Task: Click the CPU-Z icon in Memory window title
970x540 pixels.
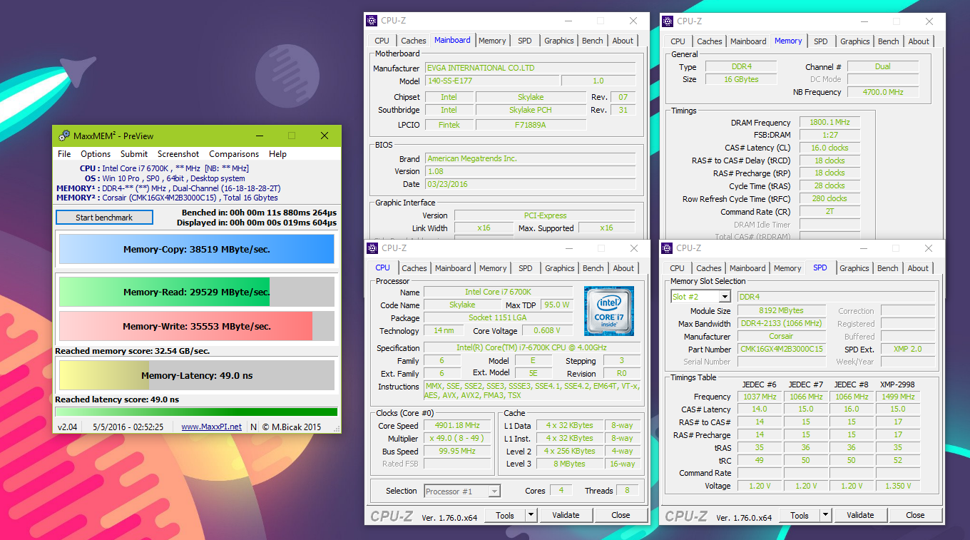Action: pos(668,21)
